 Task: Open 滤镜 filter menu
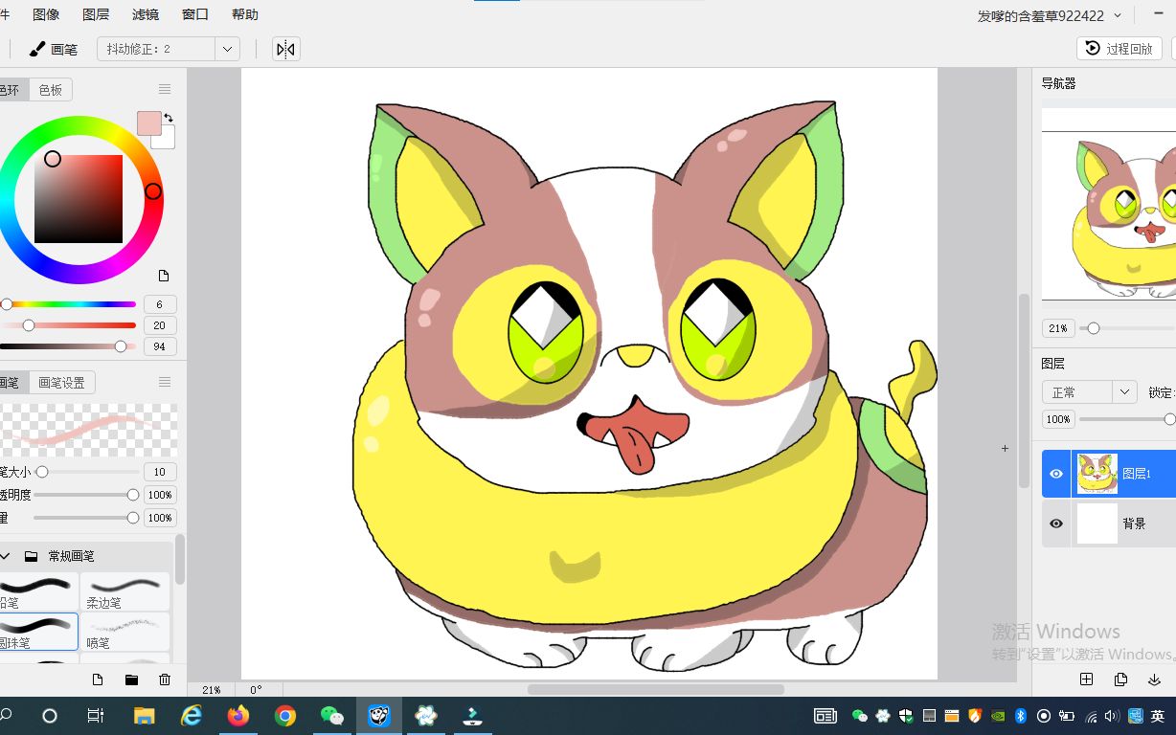146,14
